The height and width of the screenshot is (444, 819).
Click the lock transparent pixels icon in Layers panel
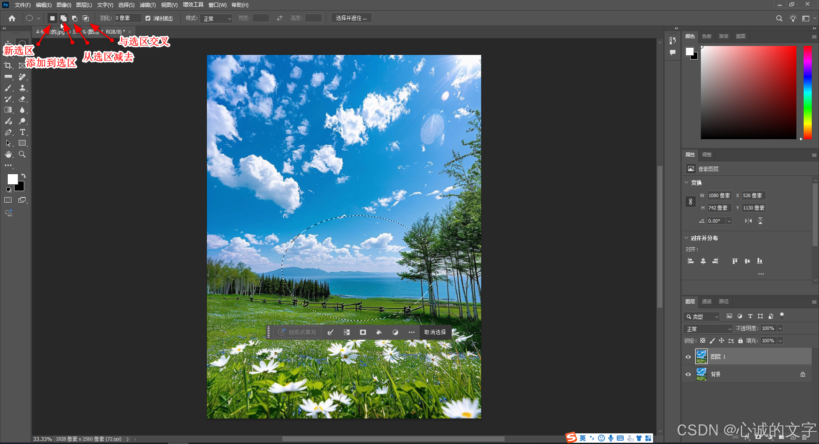703,341
